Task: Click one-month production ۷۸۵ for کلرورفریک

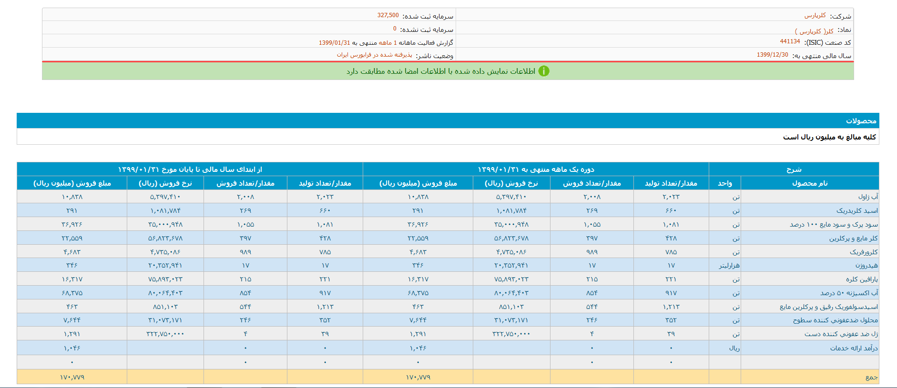Action: tap(671, 252)
